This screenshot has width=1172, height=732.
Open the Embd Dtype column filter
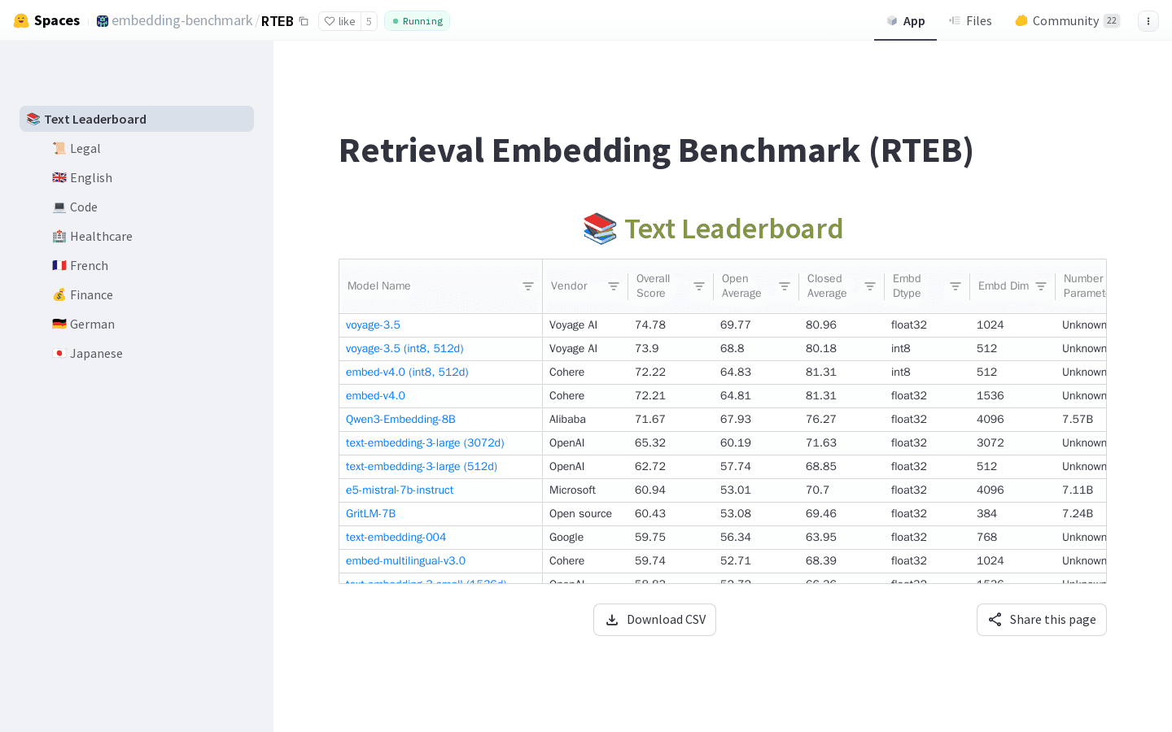pos(956,286)
